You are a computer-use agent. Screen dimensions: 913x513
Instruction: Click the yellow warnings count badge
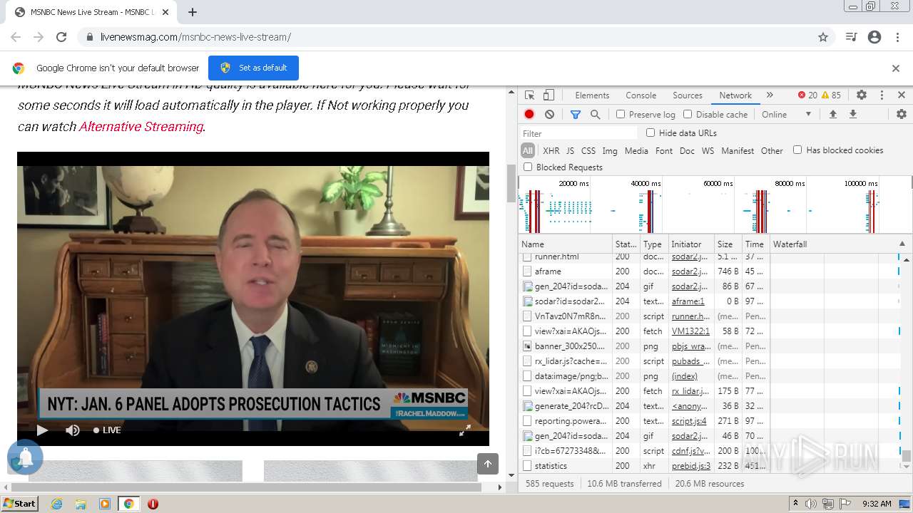coord(831,95)
